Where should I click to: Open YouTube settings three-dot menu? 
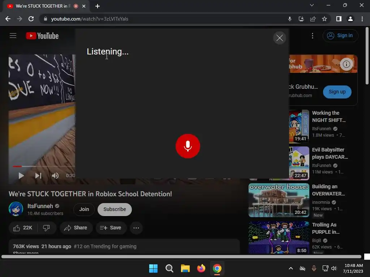(313, 36)
